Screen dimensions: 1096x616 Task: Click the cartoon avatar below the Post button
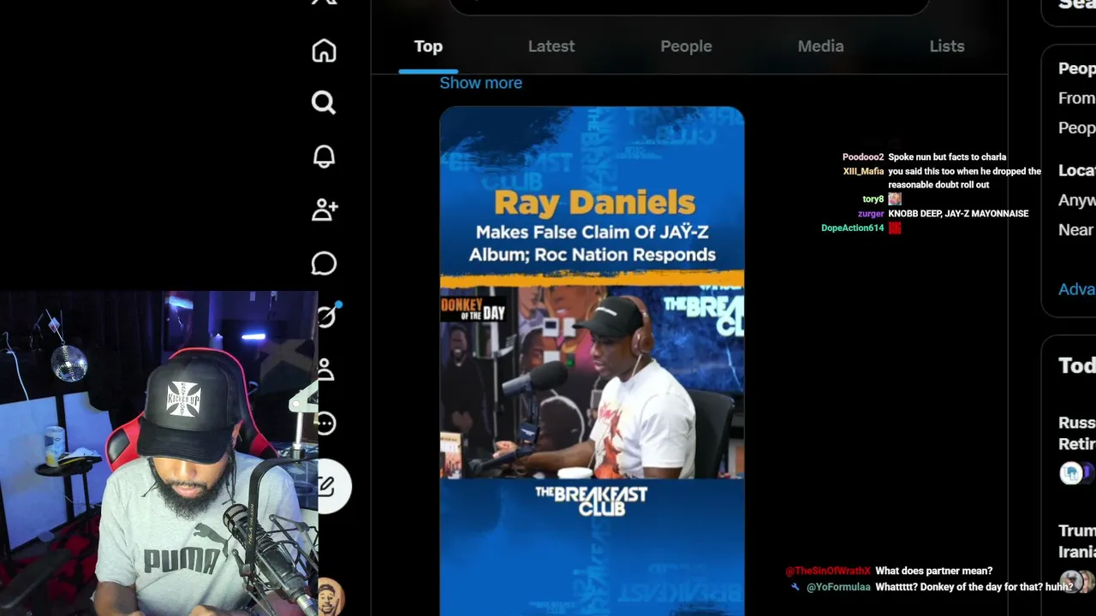coord(331,596)
